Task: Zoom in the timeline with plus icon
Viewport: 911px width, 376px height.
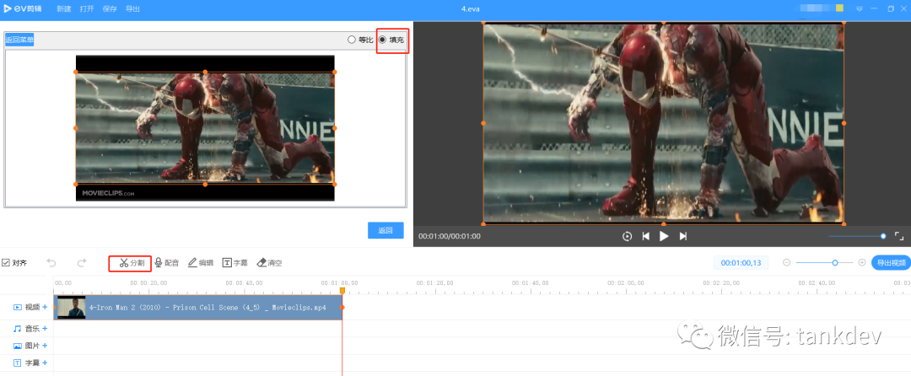Action: (x=861, y=263)
